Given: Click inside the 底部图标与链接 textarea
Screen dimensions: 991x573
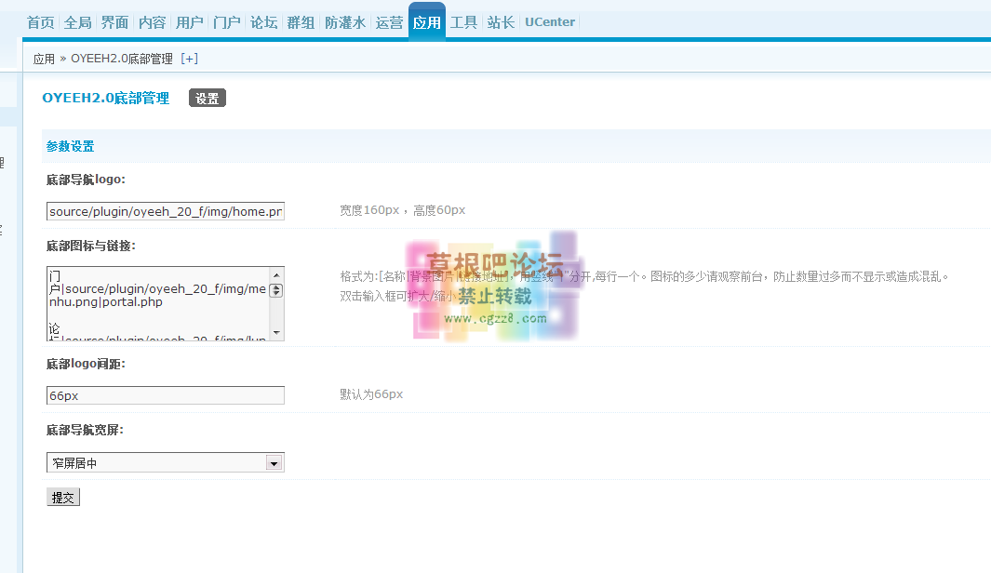Looking at the screenshot, I should pos(158,303).
